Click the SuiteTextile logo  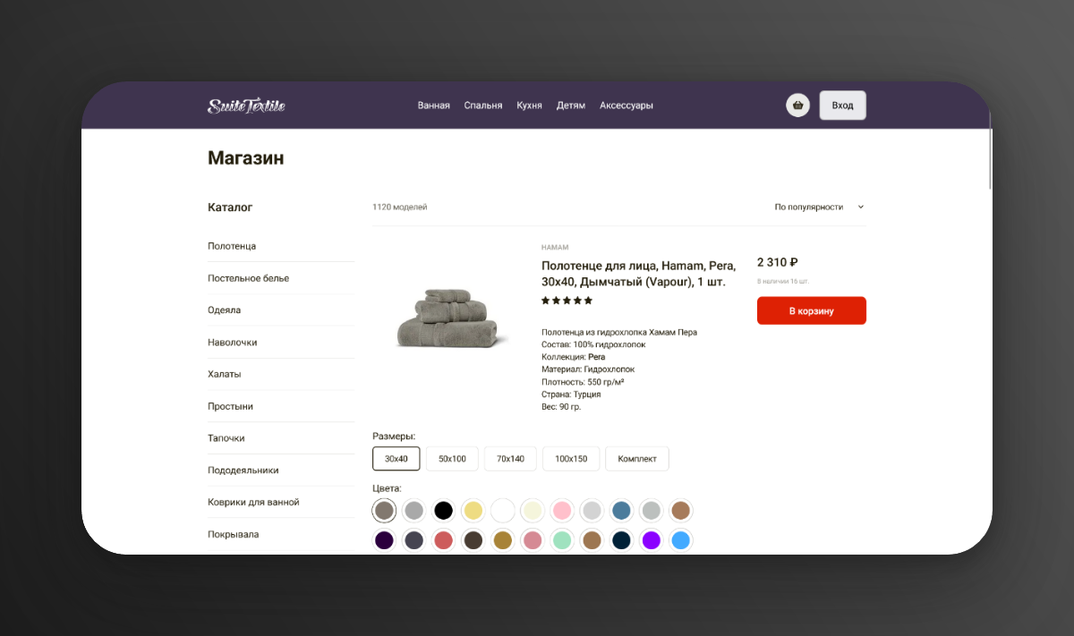point(246,106)
